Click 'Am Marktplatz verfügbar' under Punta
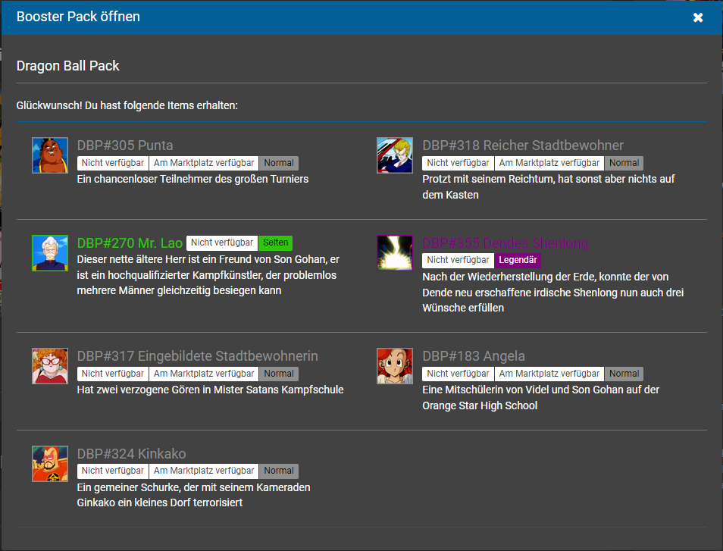The image size is (723, 551). click(x=204, y=163)
